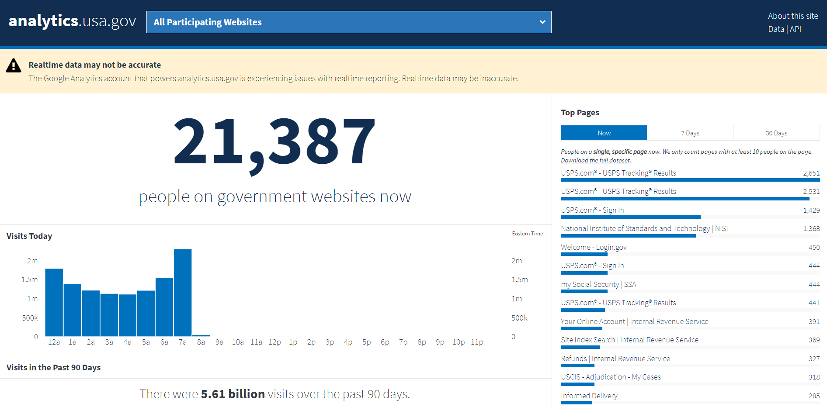
Task: Click the dropdown chevron next to All Participating Websites
Action: pyautogui.click(x=542, y=22)
